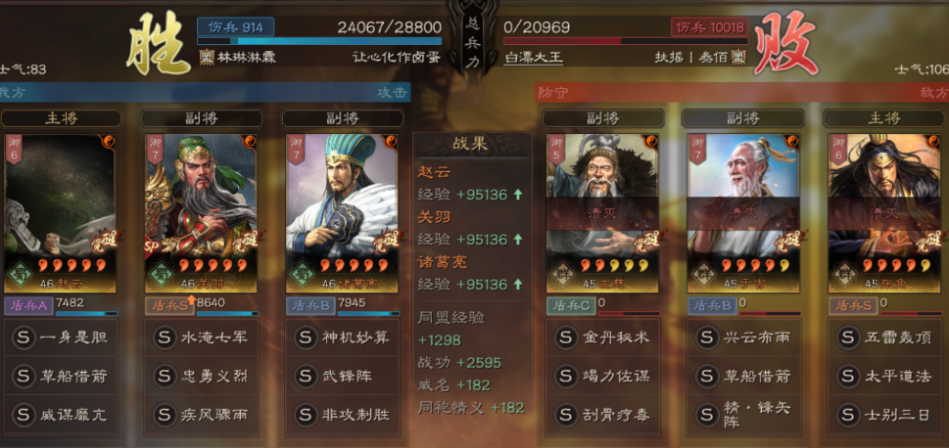The width and height of the screenshot is (949, 448).
Task: Click the blue troop strength bar
Action: click(x=319, y=41)
